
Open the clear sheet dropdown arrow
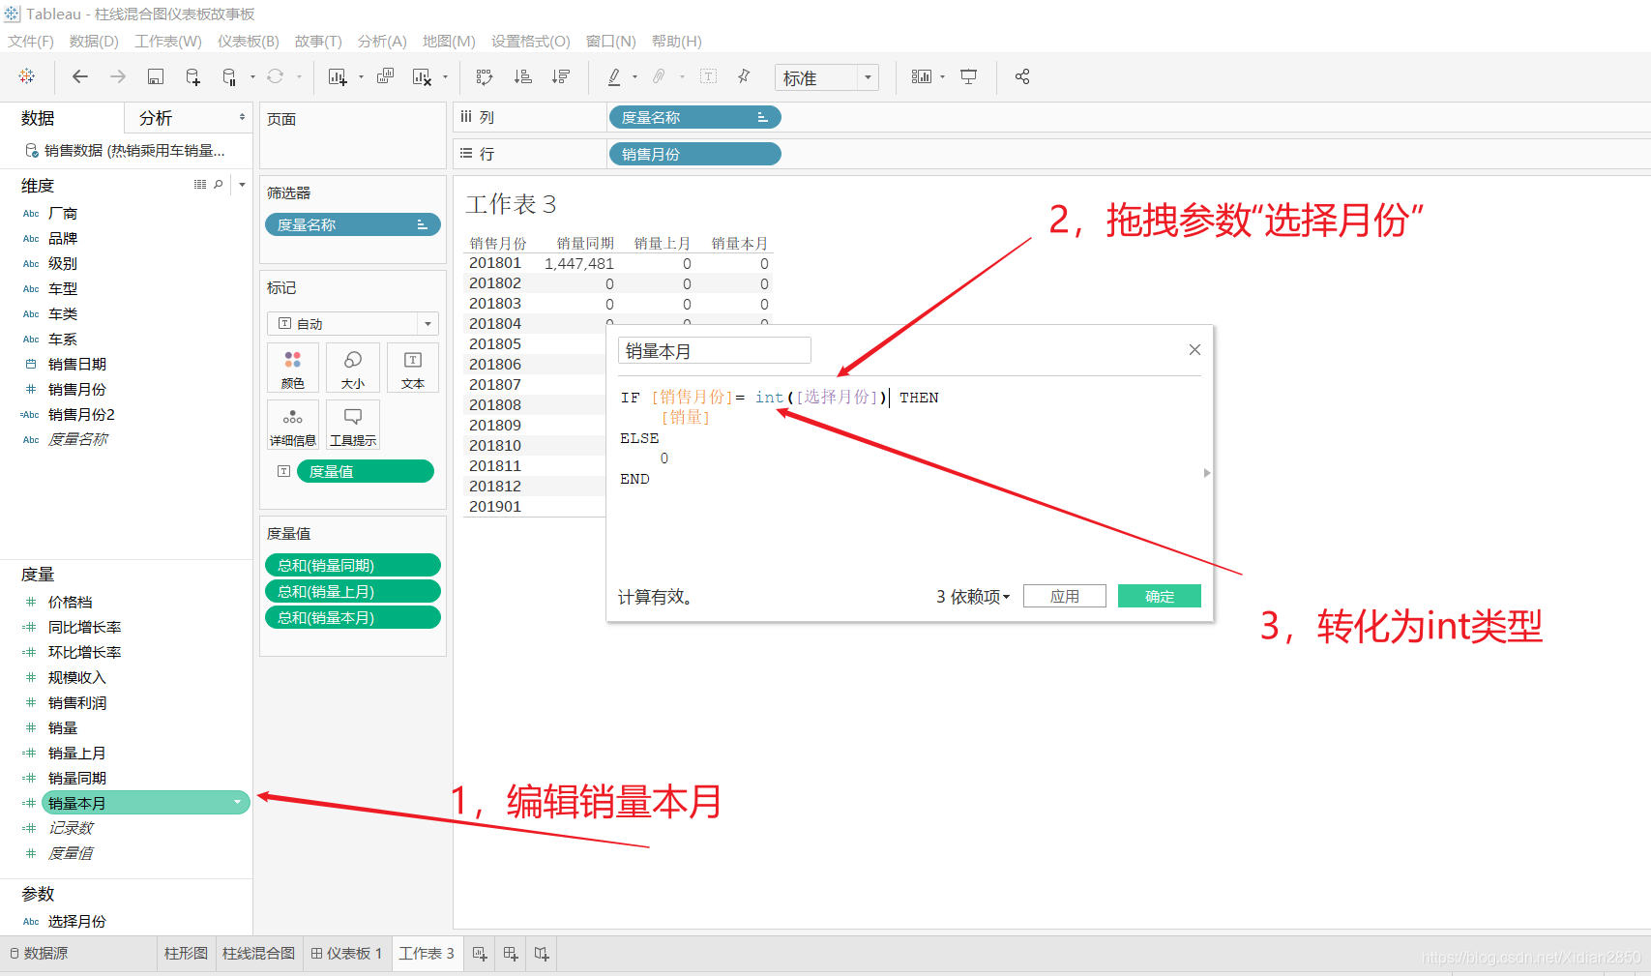pos(445,77)
